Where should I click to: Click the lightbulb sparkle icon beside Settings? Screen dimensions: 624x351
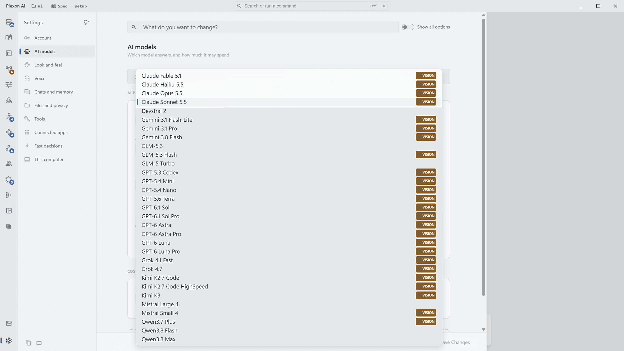coord(86,22)
